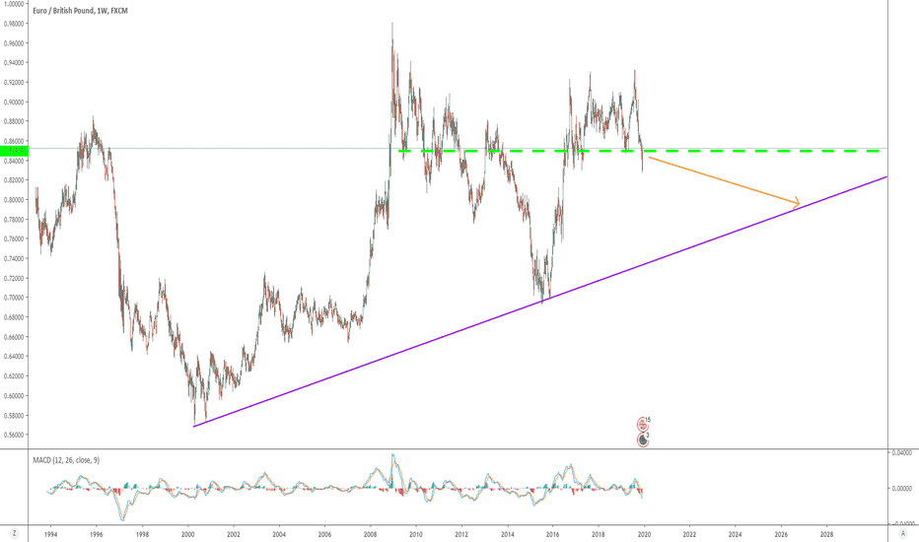Open the red event marker labeled 15
Image resolution: width=919 pixels, height=542 pixels.
(x=643, y=423)
